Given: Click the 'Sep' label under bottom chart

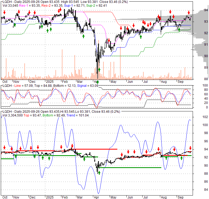Looking at the screenshot, I should click(x=181, y=197).
